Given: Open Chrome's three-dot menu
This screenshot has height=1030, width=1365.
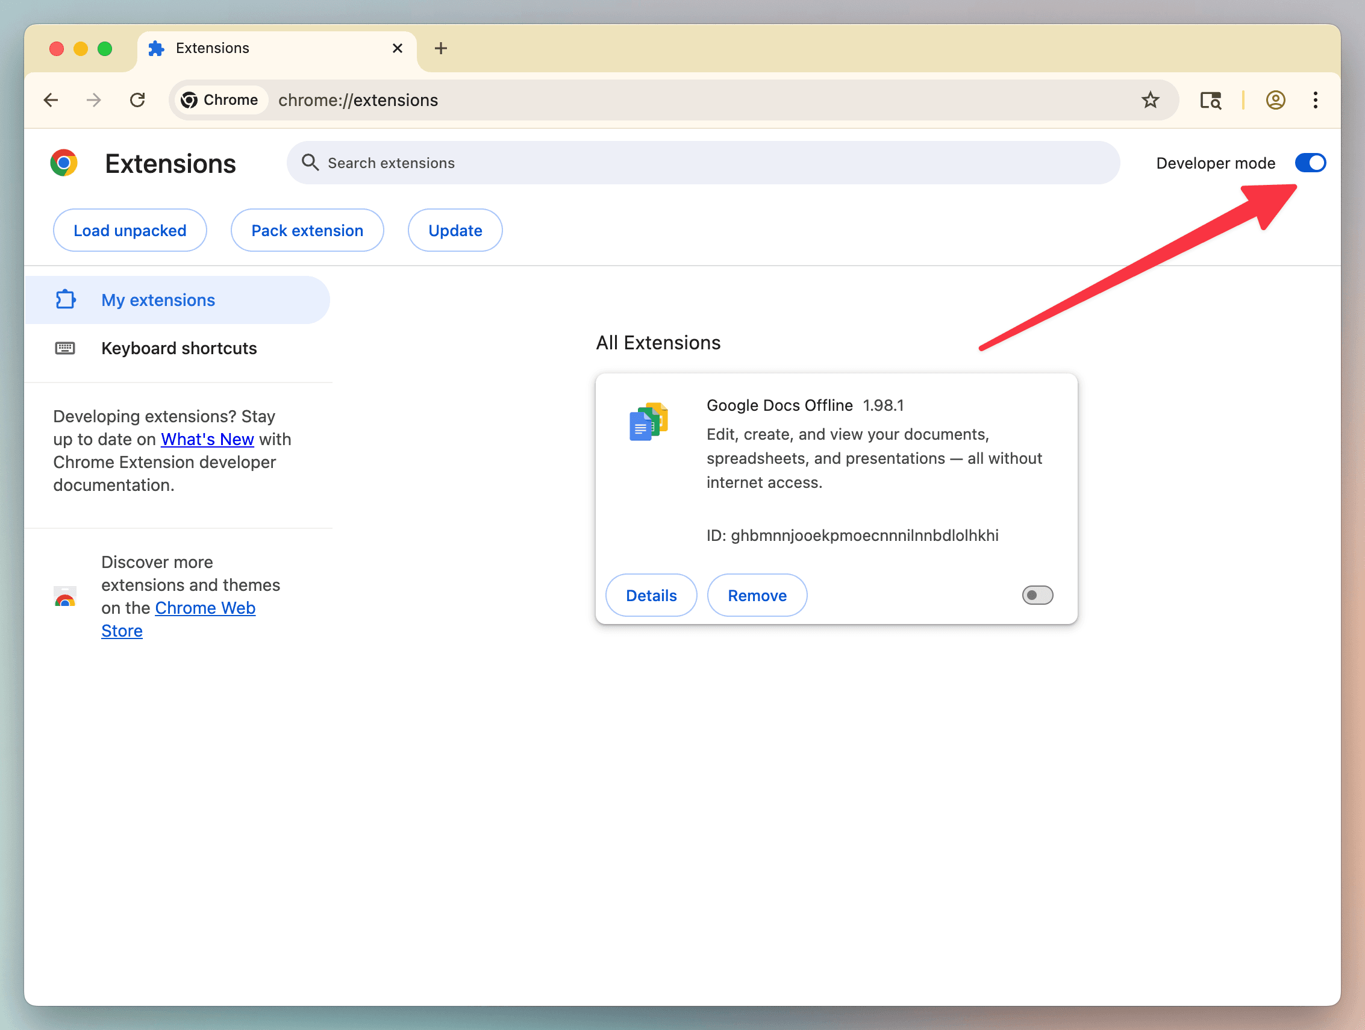Looking at the screenshot, I should point(1315,100).
